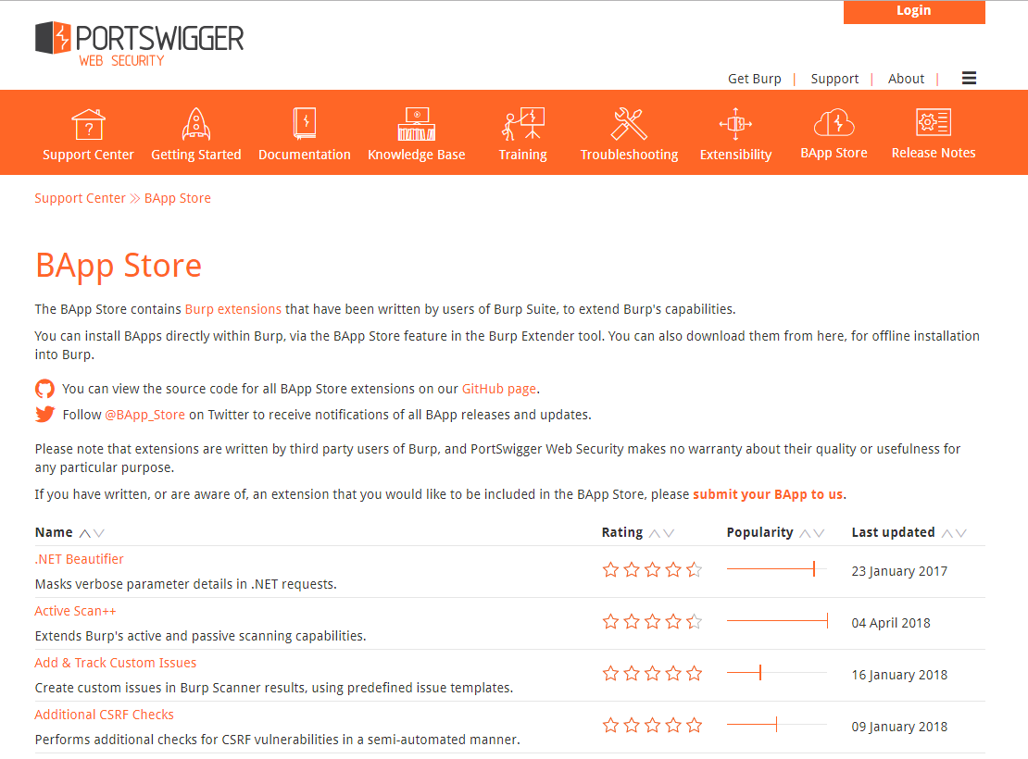This screenshot has height=759, width=1028.
Task: Open Add & Track Custom Issues extension
Action: pyautogui.click(x=116, y=663)
